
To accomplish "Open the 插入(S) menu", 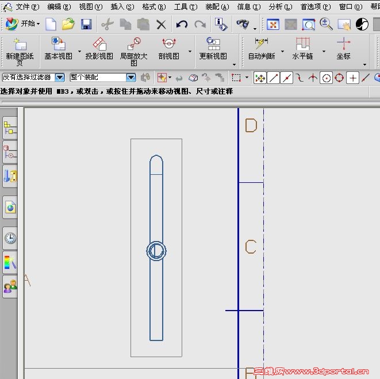I will (122, 7).
